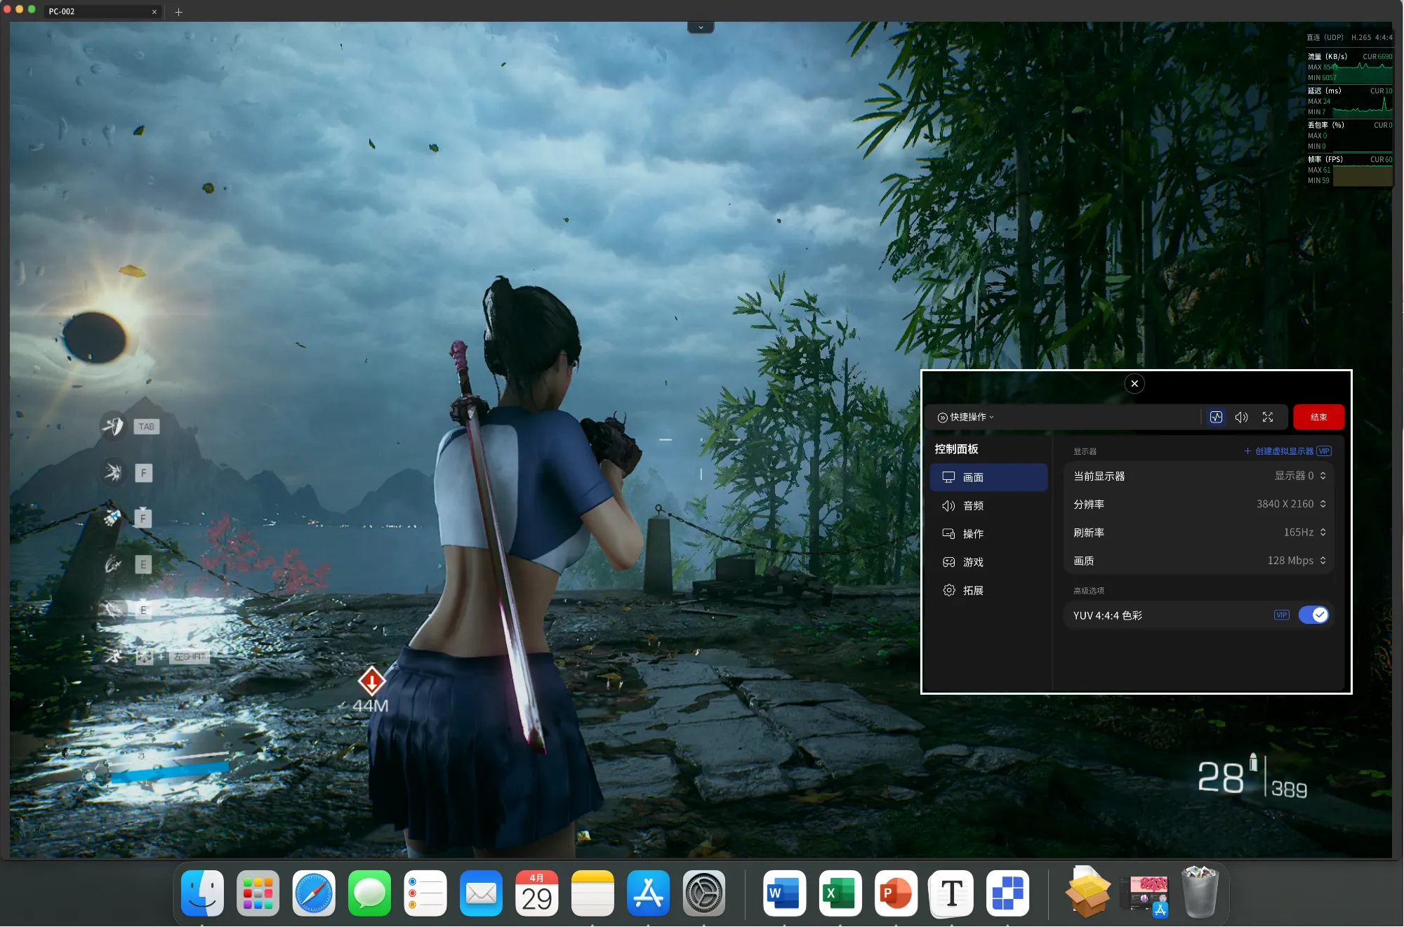Open Typora T icon in dock
The image size is (1404, 927).
click(951, 893)
